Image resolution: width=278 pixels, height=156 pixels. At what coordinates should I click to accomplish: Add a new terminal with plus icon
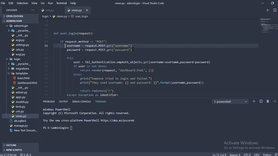click(254, 101)
